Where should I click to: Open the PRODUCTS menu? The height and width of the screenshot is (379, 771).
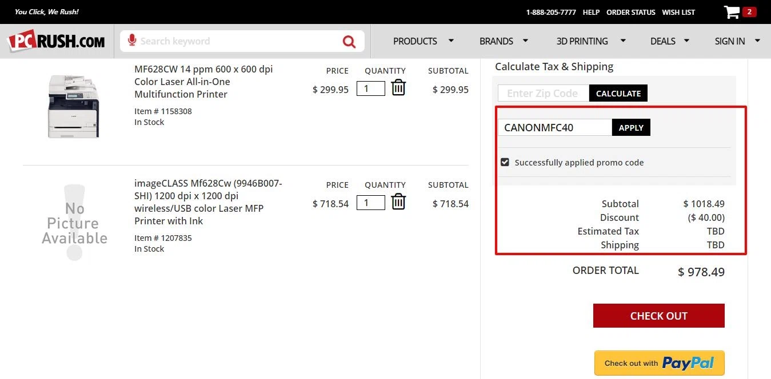click(415, 41)
